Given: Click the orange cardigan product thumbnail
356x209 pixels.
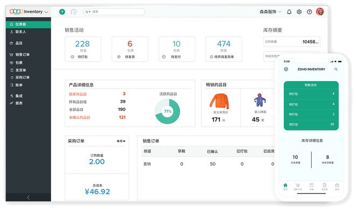Looking at the screenshot, I should coord(220,101).
